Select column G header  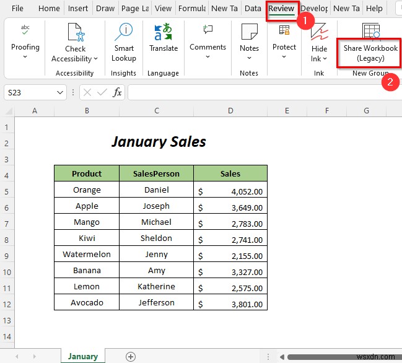click(366, 111)
